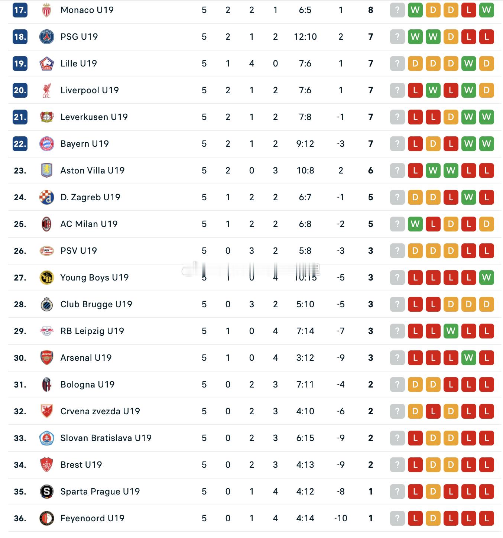Image resolution: width=503 pixels, height=538 pixels.
Task: Select D. Zagreb U19 team name
Action: 90,197
